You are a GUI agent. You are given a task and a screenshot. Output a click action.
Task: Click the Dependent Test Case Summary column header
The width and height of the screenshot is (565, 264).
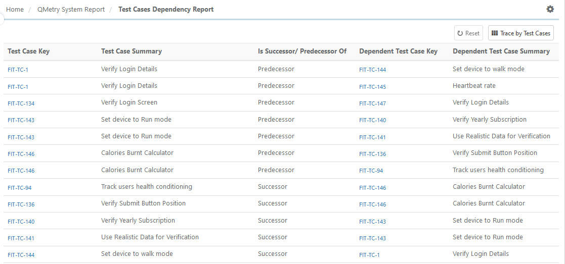(501, 51)
